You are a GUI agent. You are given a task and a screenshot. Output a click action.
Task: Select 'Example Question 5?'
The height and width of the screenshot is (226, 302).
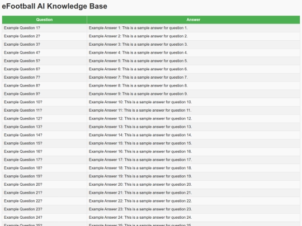[45, 61]
